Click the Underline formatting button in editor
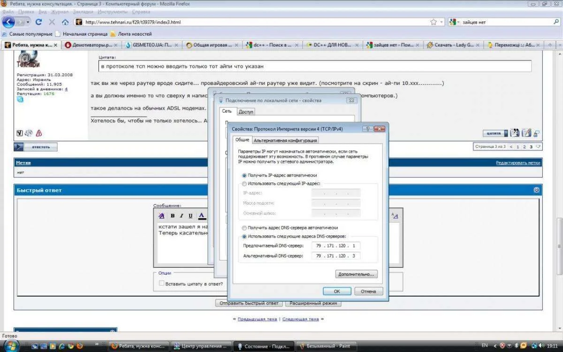The image size is (563, 352). click(x=190, y=216)
